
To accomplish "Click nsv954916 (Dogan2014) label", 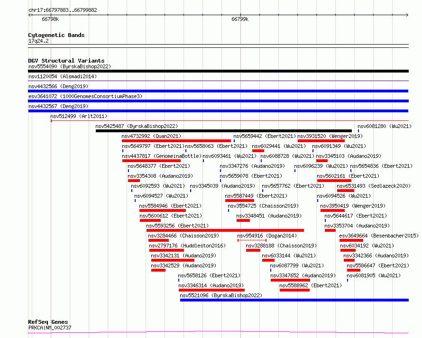I will coord(267,236).
